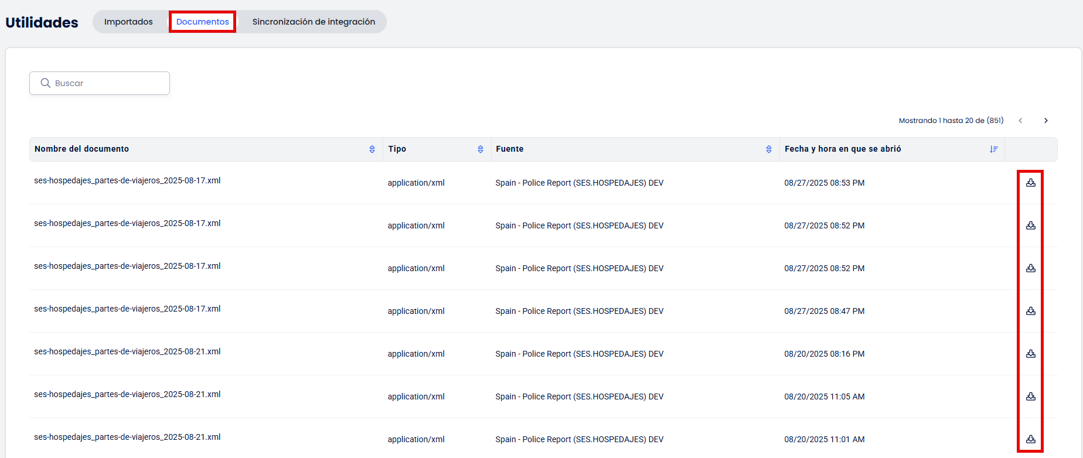Click download icon for 08/20/2025 08:16 PM row

click(x=1030, y=354)
